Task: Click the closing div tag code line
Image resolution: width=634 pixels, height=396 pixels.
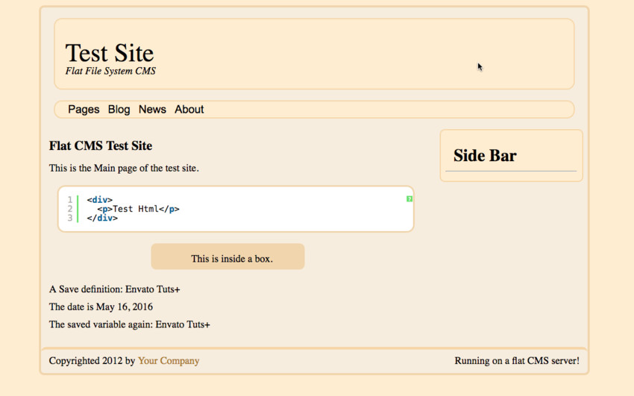Action: 102,219
